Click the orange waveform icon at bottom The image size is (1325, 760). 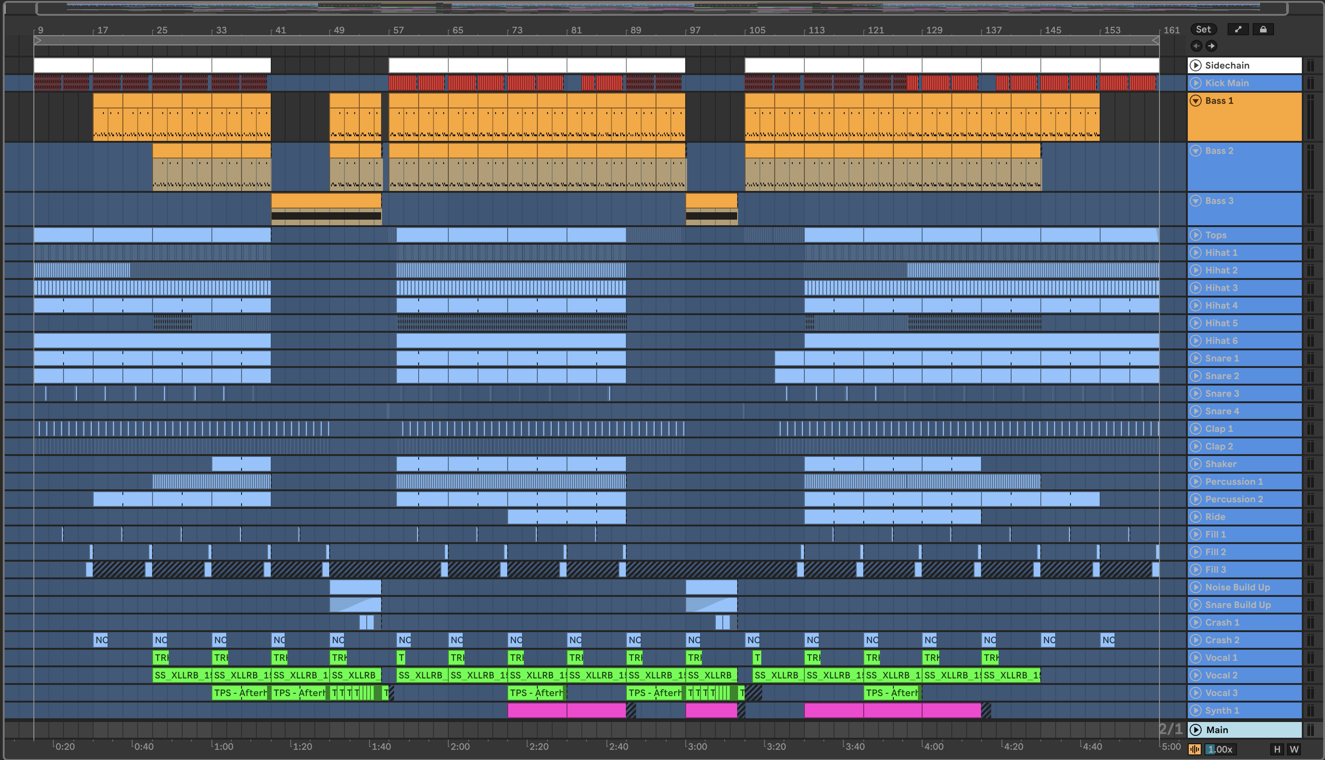click(x=1194, y=749)
